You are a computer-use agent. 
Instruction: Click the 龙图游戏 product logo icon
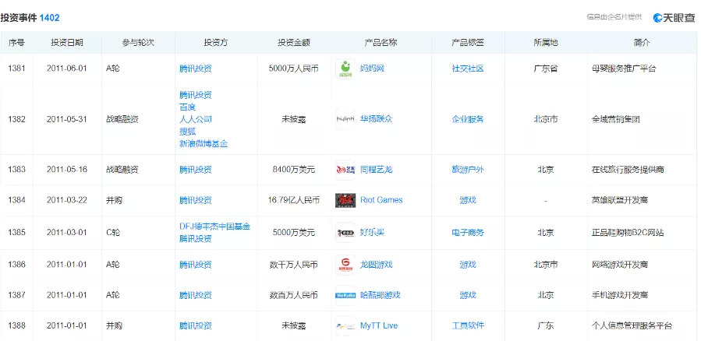[345, 265]
